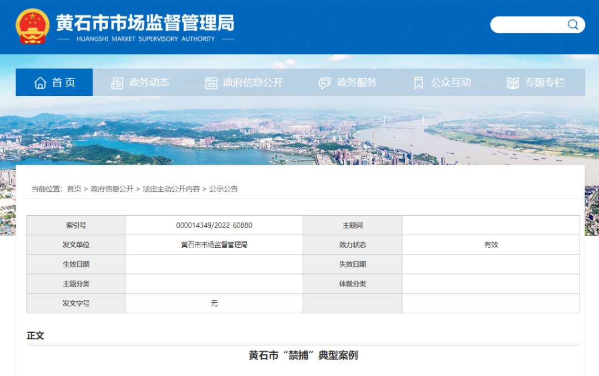Click the search magnifier icon
This screenshot has width=599, height=376.
572,25
